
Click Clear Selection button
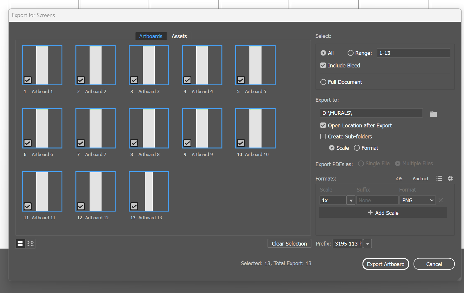point(289,243)
